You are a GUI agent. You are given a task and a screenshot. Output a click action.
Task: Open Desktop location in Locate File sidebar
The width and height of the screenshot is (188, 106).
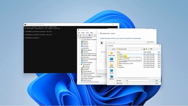(x=111, y=60)
